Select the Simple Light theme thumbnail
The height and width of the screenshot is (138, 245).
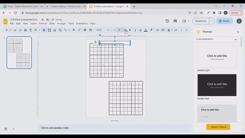[x=217, y=57]
